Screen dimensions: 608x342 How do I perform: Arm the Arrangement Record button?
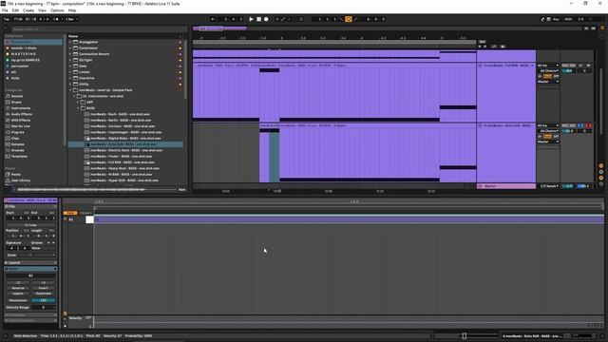pos(266,19)
